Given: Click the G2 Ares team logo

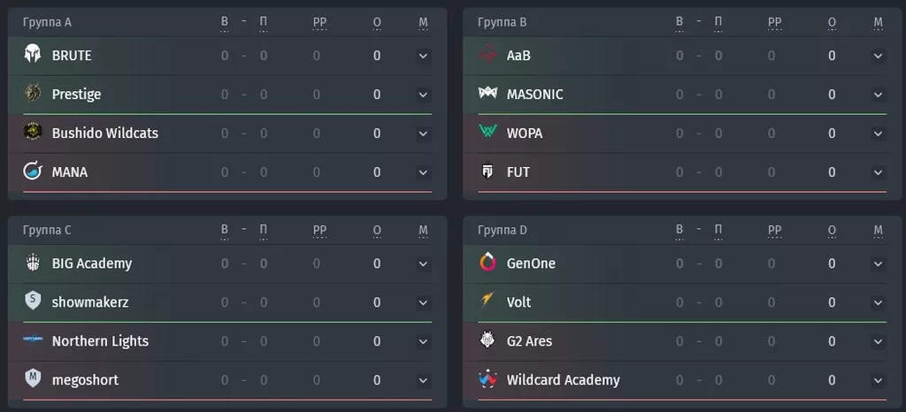Looking at the screenshot, I should click(488, 340).
